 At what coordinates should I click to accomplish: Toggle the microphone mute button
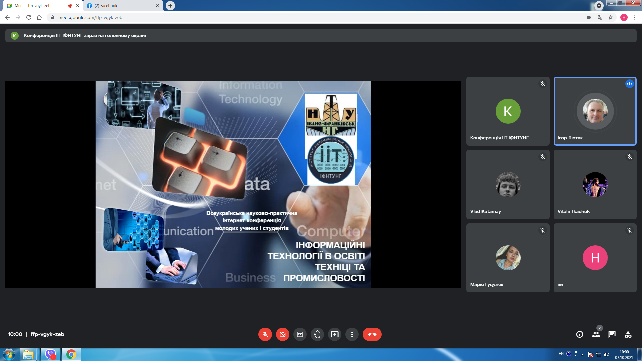click(x=265, y=334)
